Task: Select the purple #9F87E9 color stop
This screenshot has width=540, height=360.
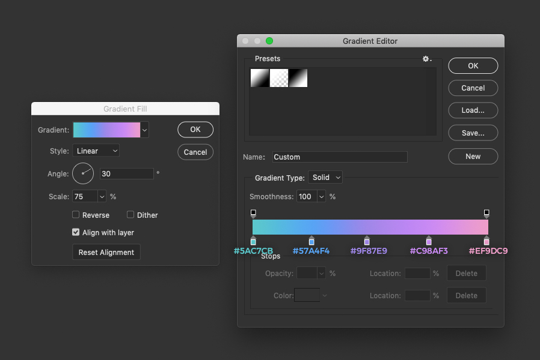Action: pos(367,241)
